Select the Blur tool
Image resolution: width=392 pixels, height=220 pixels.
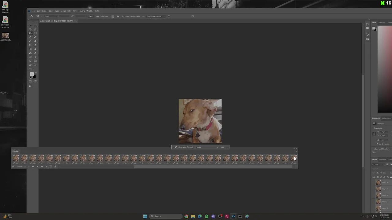click(x=35, y=49)
